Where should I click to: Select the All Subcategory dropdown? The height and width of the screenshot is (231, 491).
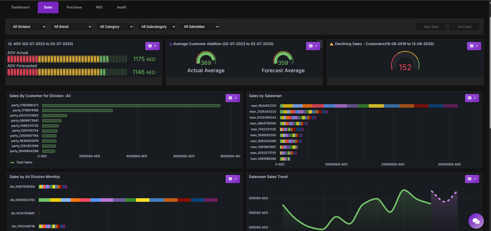click(x=157, y=27)
